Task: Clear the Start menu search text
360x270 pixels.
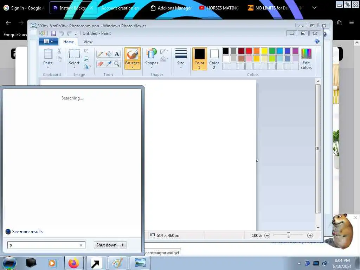Action: click(x=81, y=245)
